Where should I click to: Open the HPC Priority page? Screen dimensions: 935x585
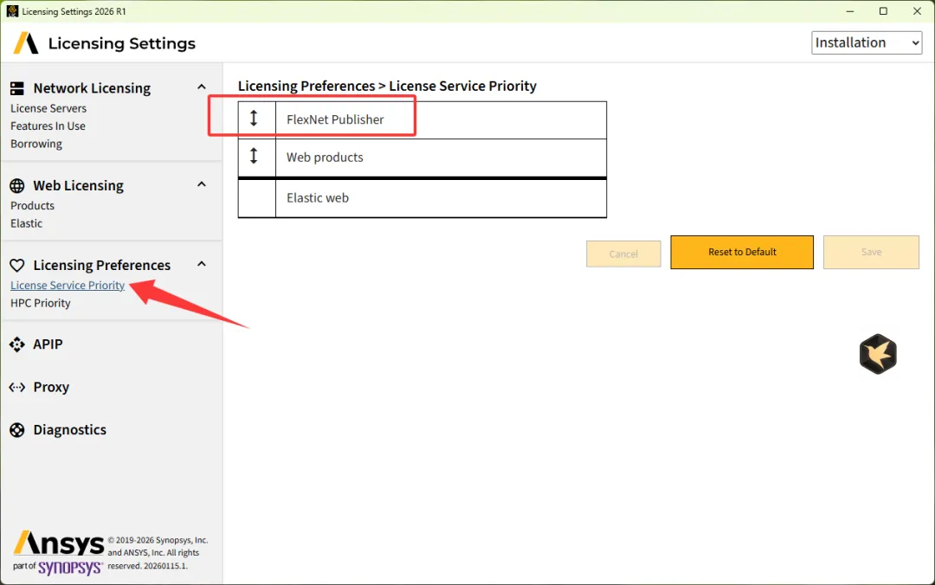tap(41, 303)
